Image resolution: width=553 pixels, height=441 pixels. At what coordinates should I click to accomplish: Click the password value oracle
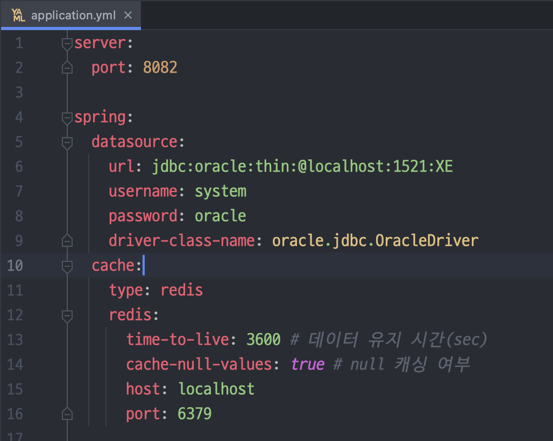pos(221,216)
